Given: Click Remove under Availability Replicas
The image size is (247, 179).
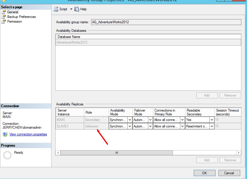Looking at the screenshot, I should click(230, 160).
